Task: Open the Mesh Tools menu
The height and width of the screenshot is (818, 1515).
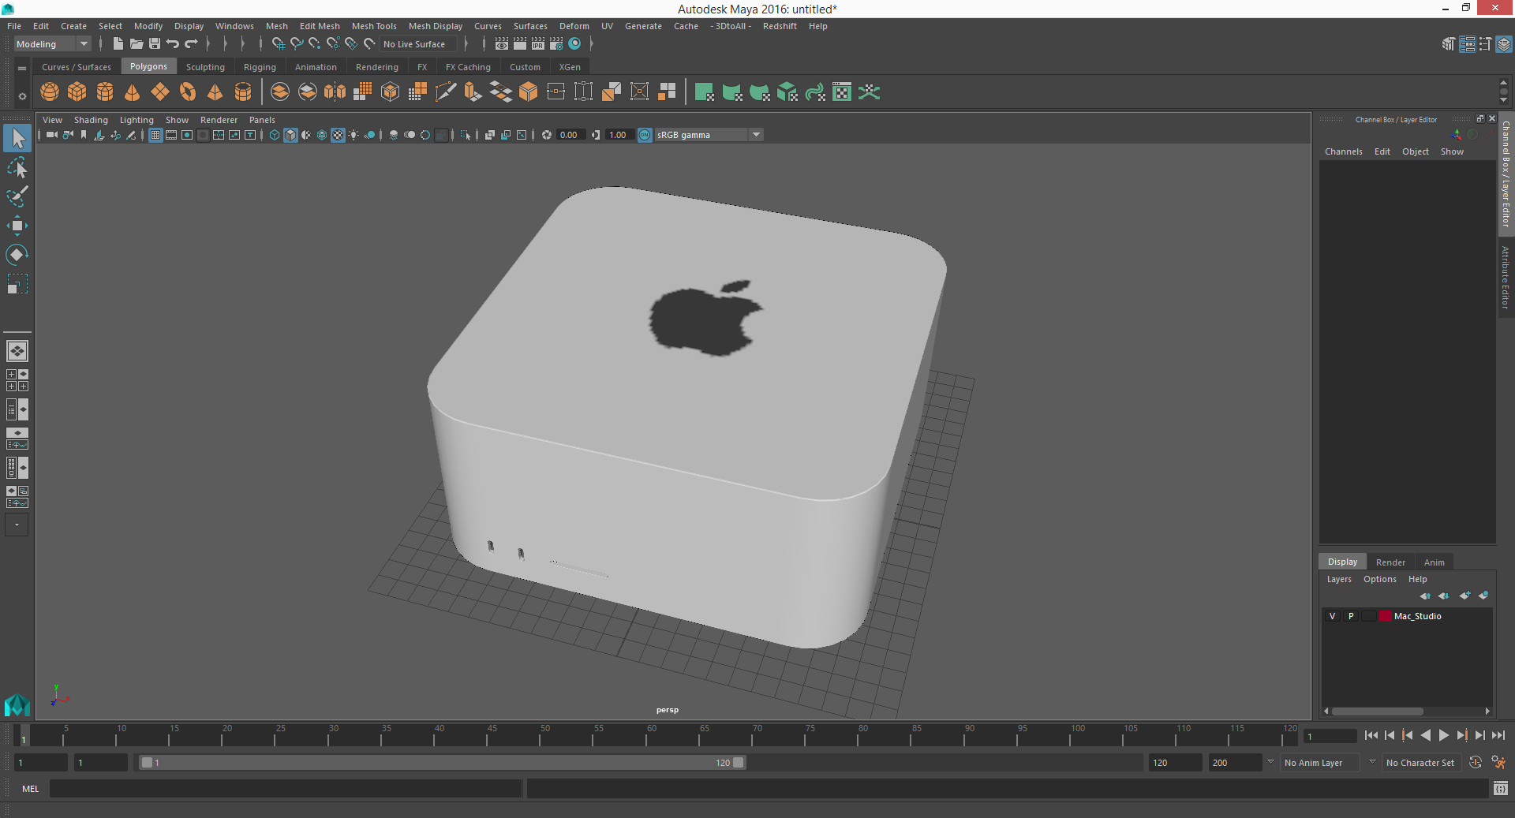Action: pyautogui.click(x=374, y=26)
